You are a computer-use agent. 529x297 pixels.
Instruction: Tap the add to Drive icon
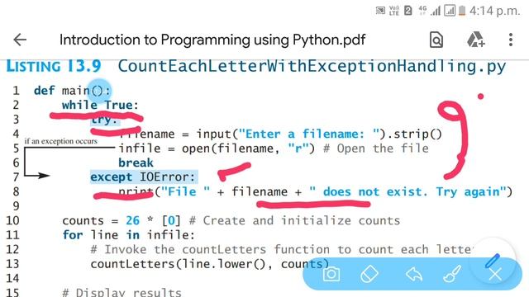point(476,40)
